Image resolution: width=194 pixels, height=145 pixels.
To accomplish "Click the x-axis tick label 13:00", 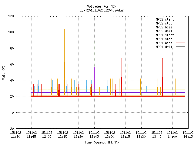I will pyautogui.click(x=110, y=137).
